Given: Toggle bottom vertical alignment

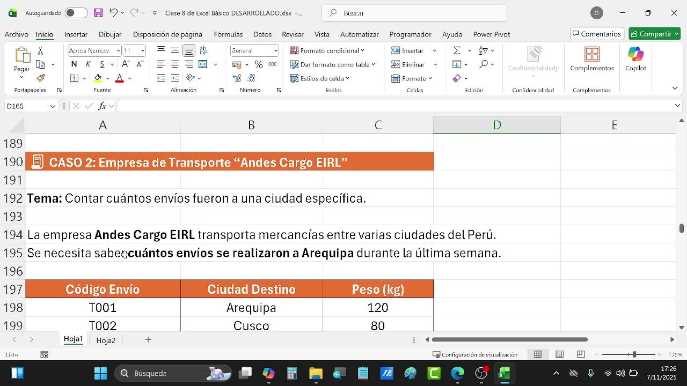Looking at the screenshot, I should click(x=188, y=50).
